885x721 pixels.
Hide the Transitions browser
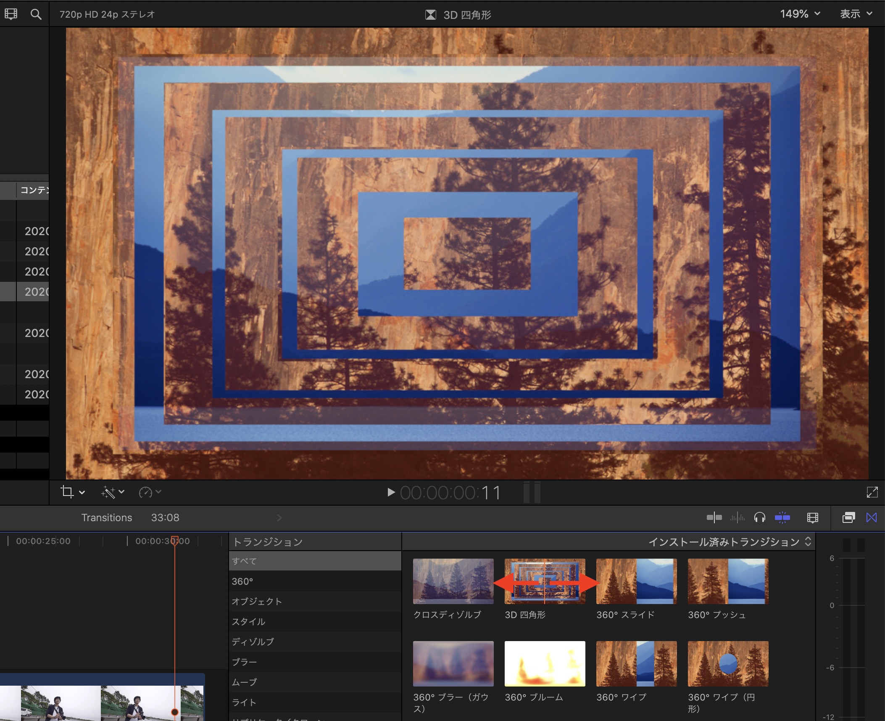click(872, 517)
